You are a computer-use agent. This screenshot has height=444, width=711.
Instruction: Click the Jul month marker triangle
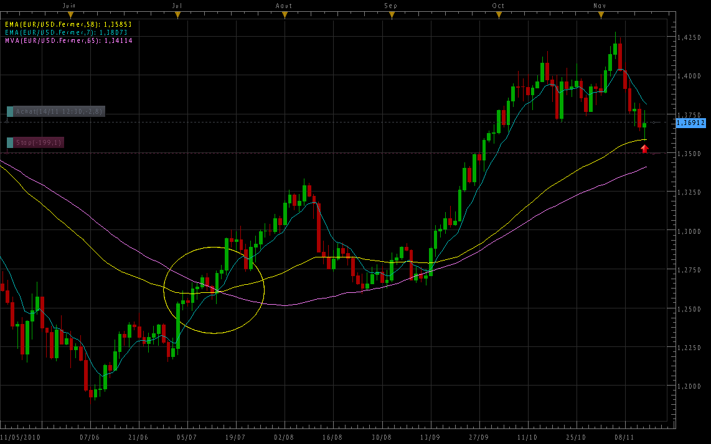(x=178, y=16)
